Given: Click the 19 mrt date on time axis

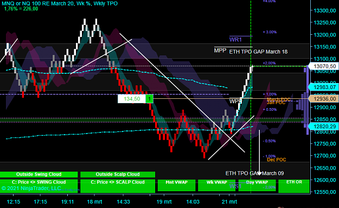Looking at the screenshot, I should tap(164, 202).
